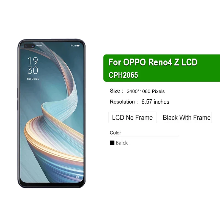220x220 pixels.
Task: Click the 6.57 inches resolution value
Action: coord(155,102)
